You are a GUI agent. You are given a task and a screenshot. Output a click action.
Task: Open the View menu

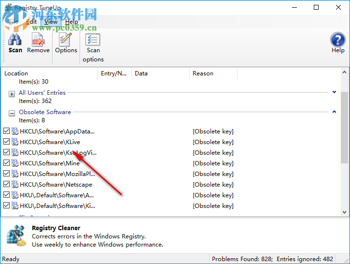(x=51, y=22)
